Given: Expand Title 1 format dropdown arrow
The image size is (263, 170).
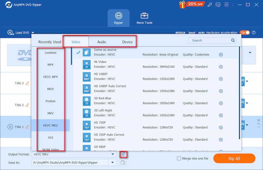Looking at the screenshot, I should tap(247, 125).
